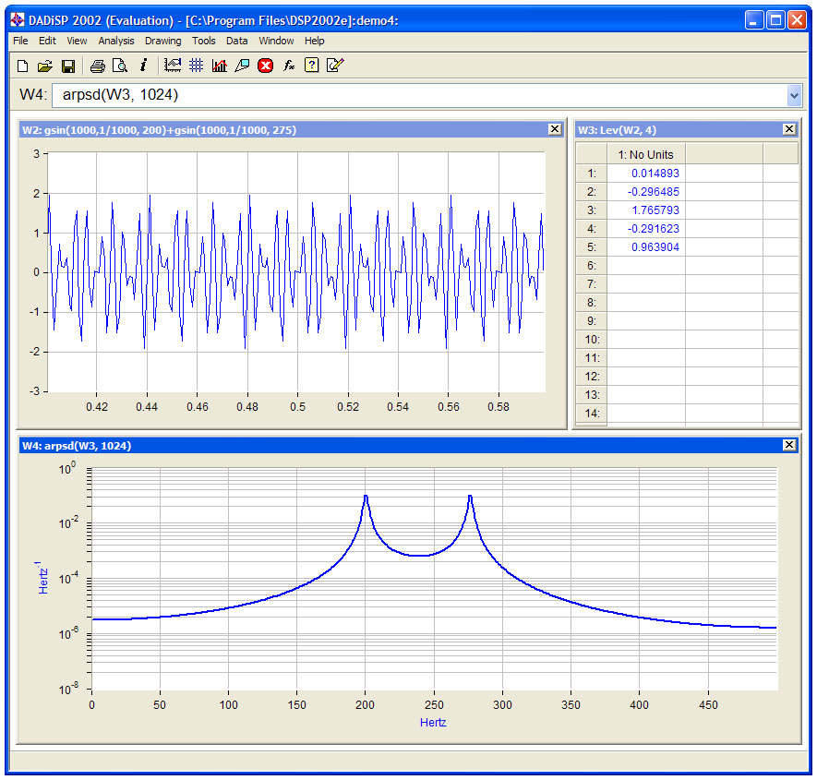Select the W3: Lev(W2, 4) title bar

pyautogui.click(x=687, y=130)
